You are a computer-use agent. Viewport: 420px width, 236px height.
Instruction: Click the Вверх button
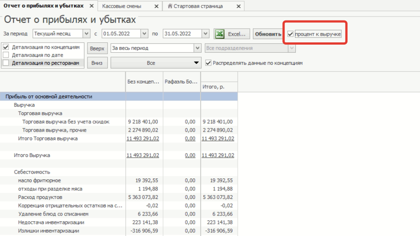click(97, 48)
